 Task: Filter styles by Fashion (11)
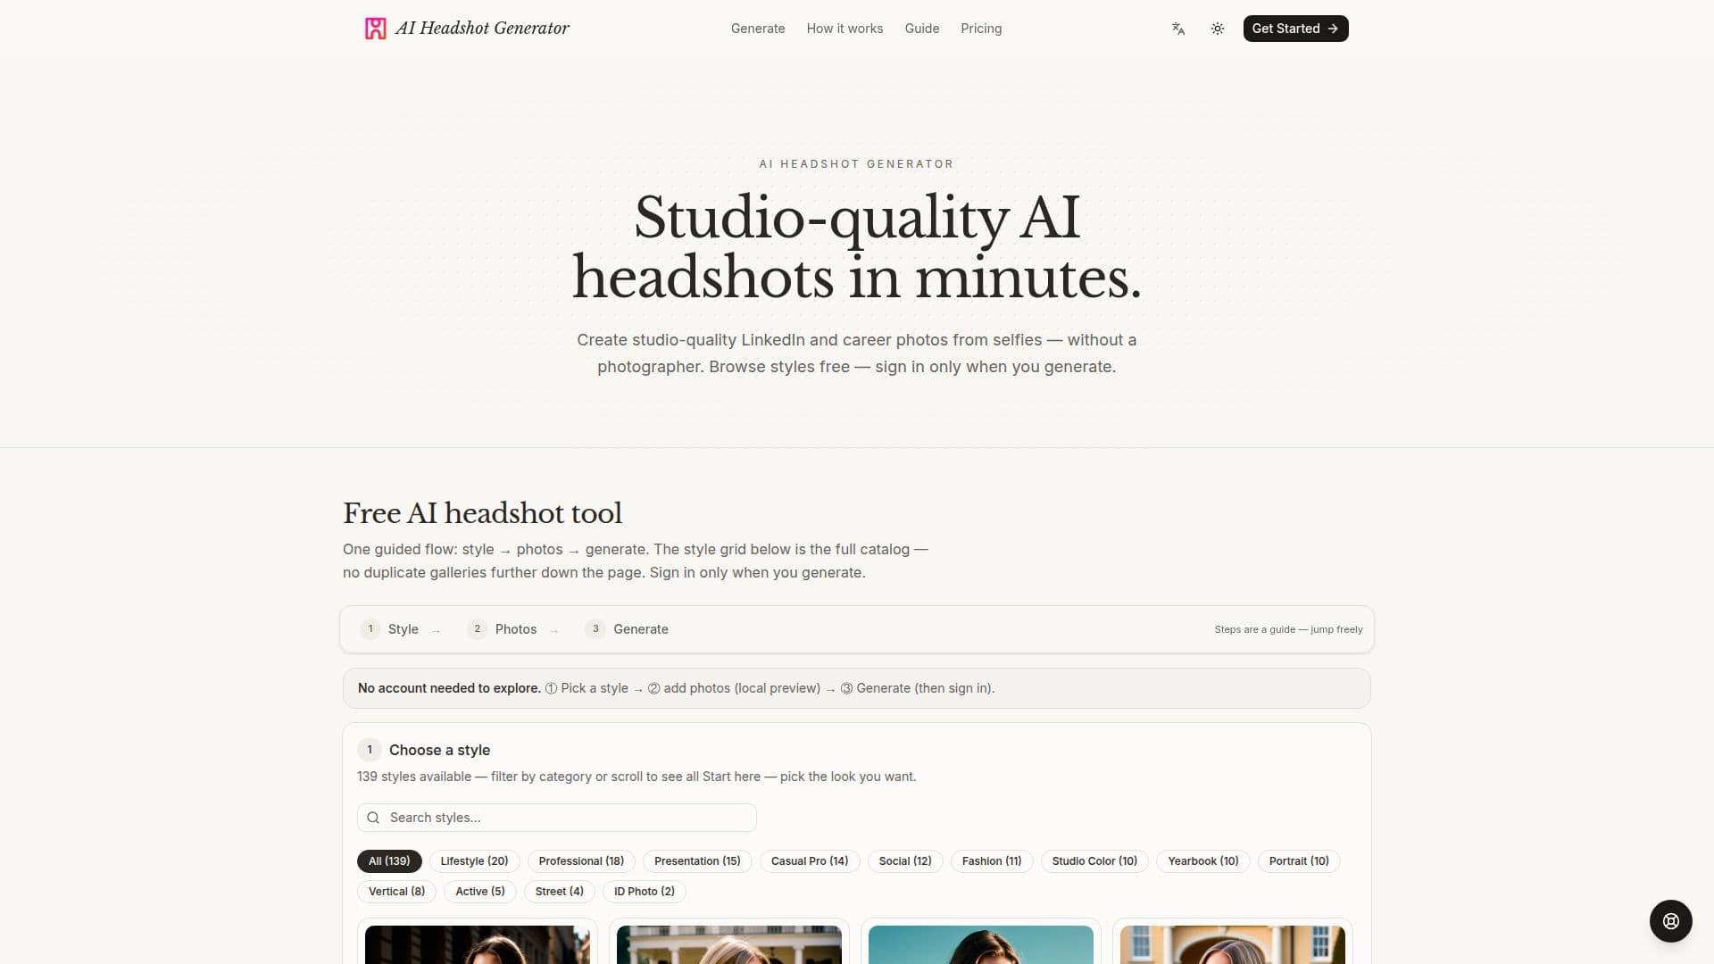click(992, 861)
